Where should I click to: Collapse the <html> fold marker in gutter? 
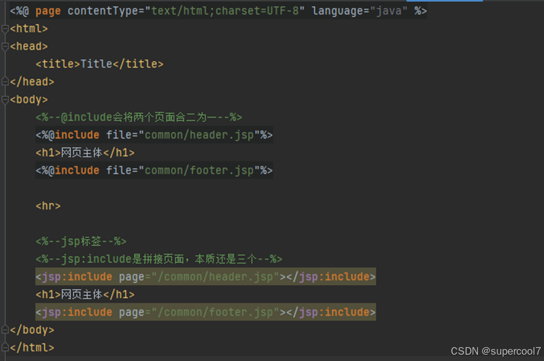tap(5, 29)
